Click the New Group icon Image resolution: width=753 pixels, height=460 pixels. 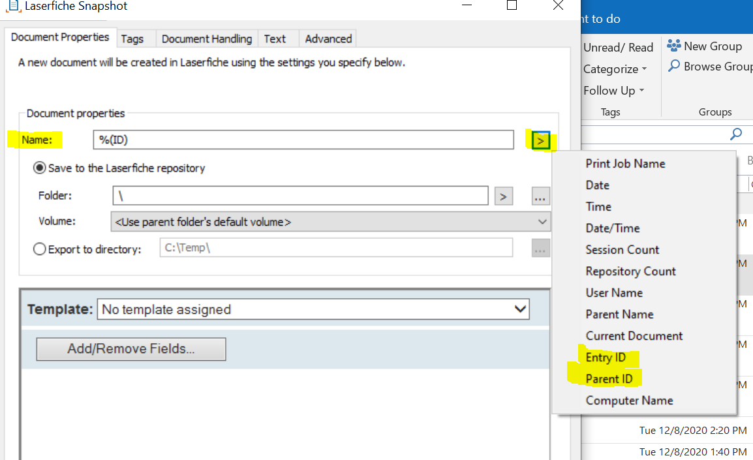(x=673, y=46)
